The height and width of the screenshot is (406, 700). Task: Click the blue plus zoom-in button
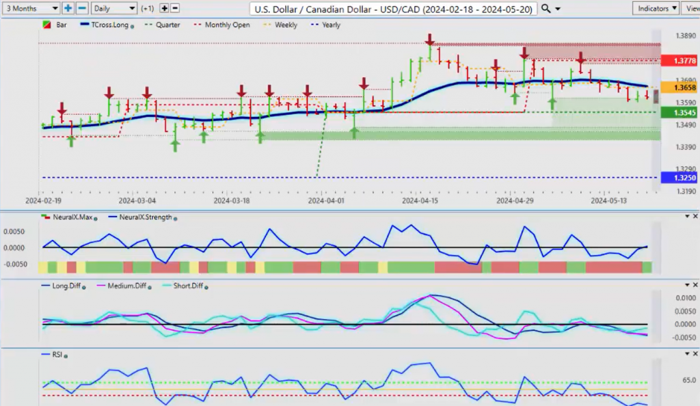click(68, 8)
